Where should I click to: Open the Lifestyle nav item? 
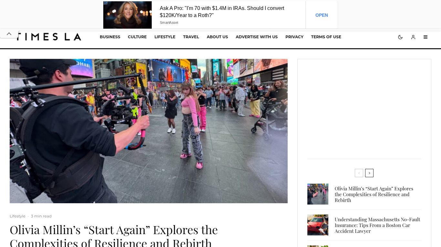coord(165,37)
